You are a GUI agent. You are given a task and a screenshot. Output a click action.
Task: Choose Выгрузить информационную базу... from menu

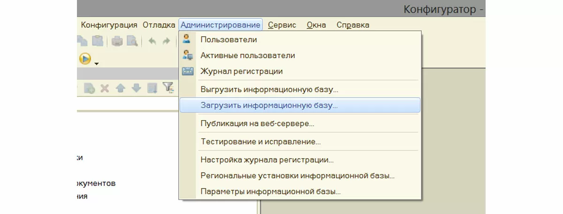pyautogui.click(x=269, y=89)
